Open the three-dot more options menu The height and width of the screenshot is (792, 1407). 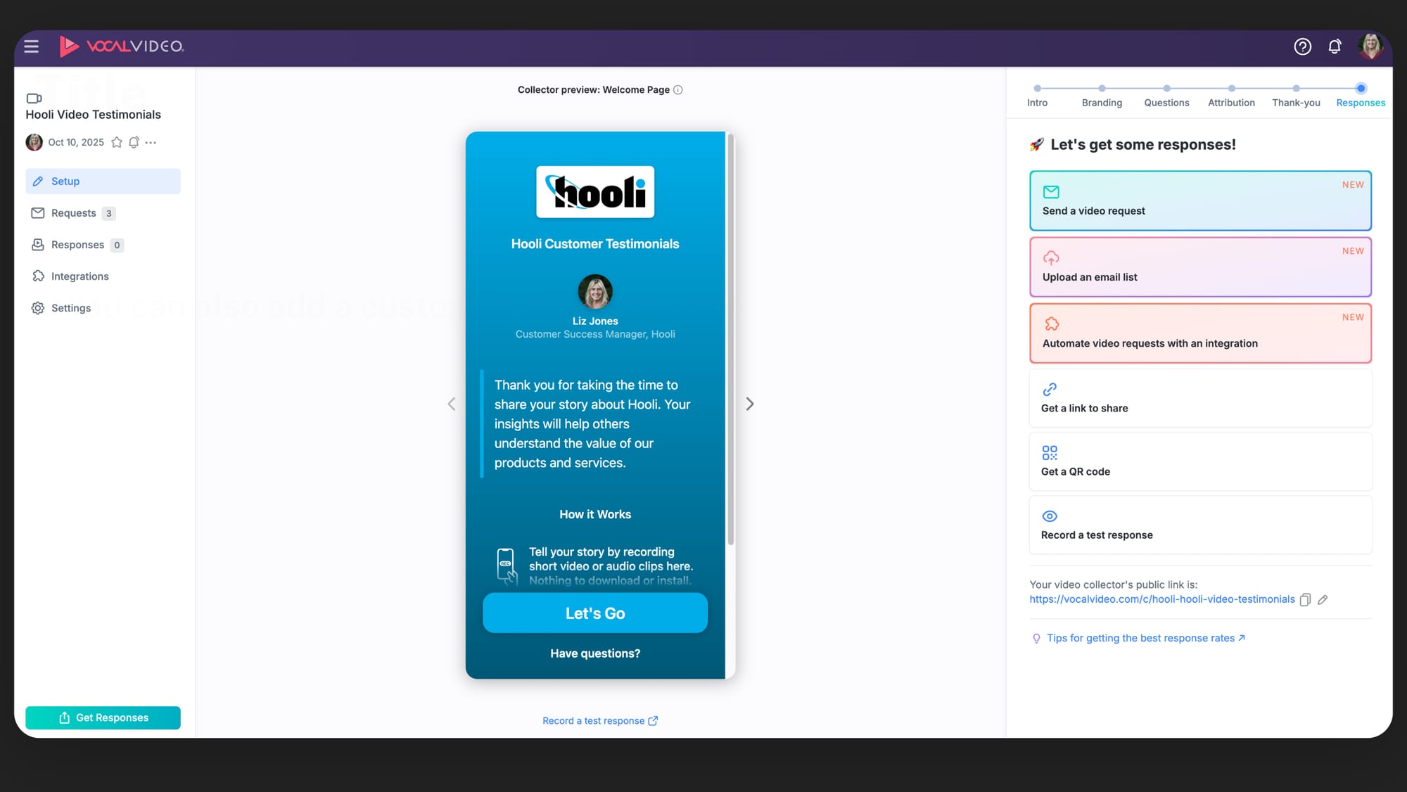click(151, 142)
